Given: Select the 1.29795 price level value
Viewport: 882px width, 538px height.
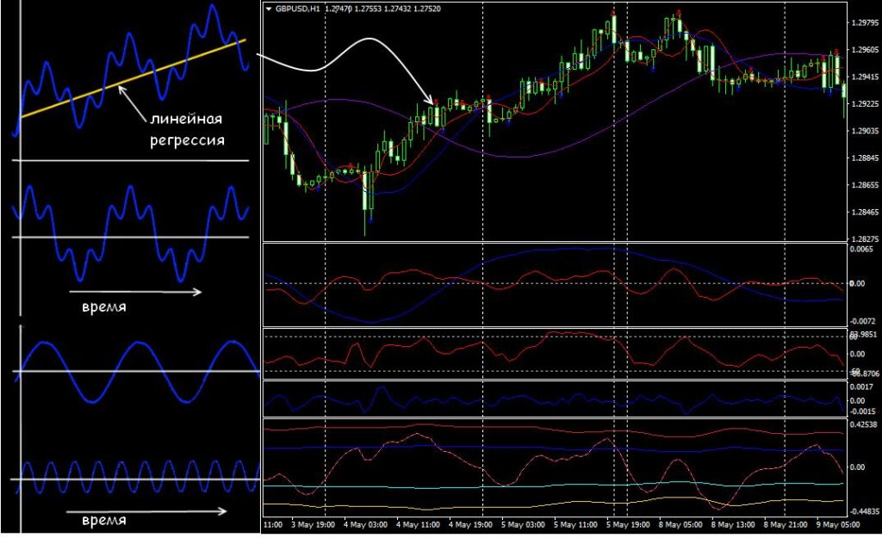Looking at the screenshot, I should pos(865,22).
